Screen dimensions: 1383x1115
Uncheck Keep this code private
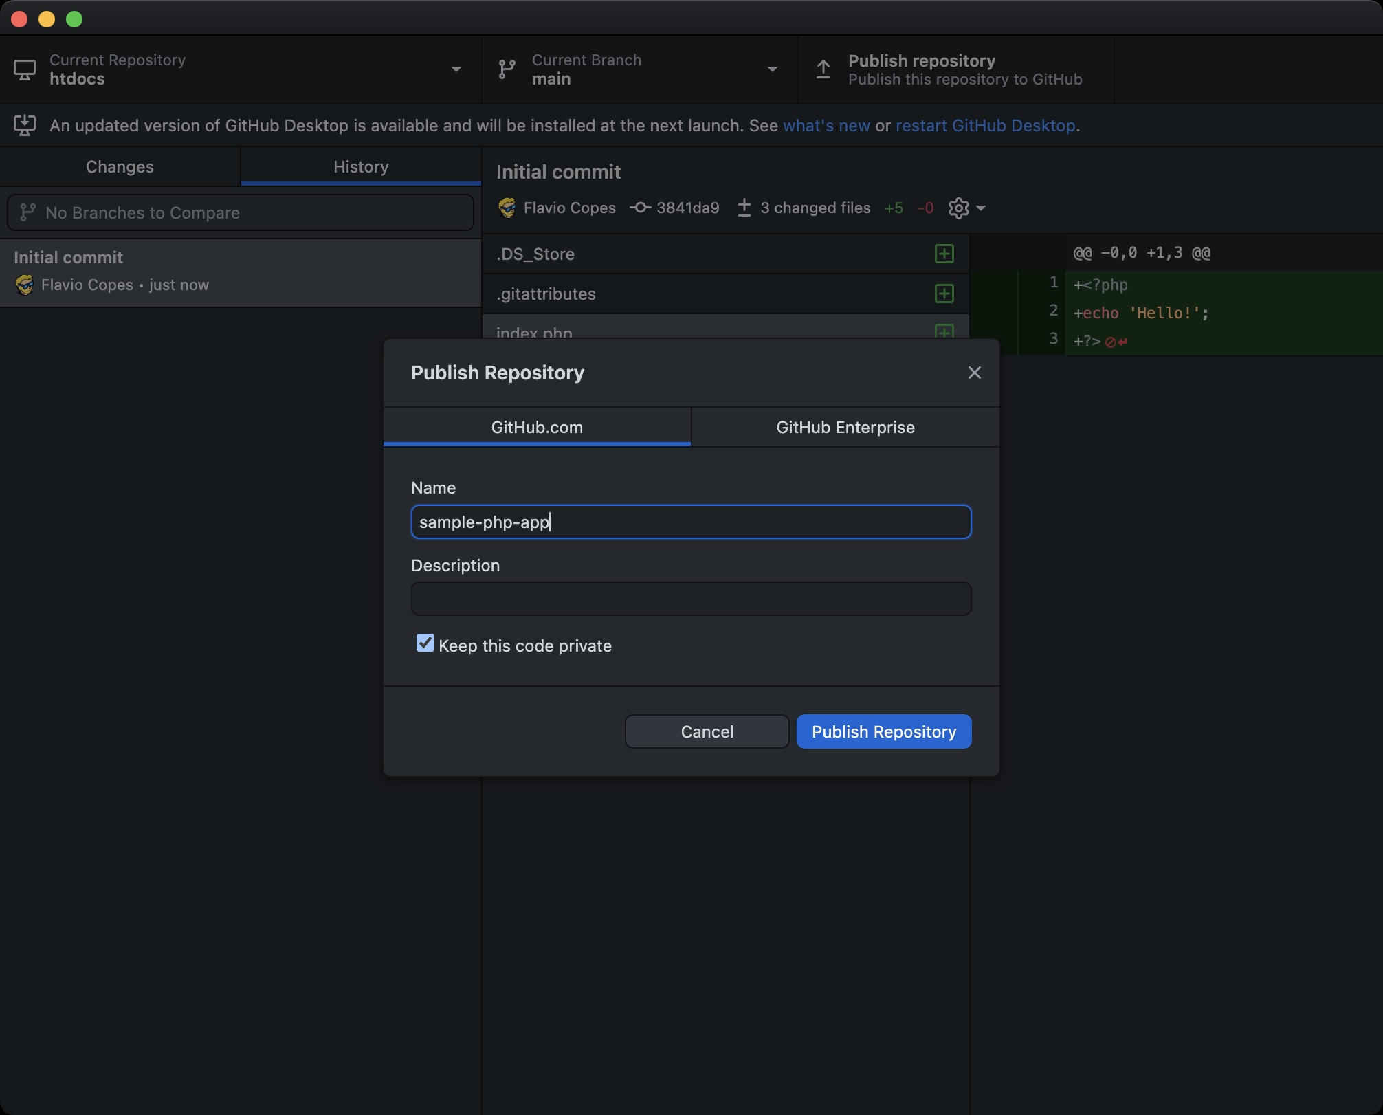pyautogui.click(x=425, y=643)
